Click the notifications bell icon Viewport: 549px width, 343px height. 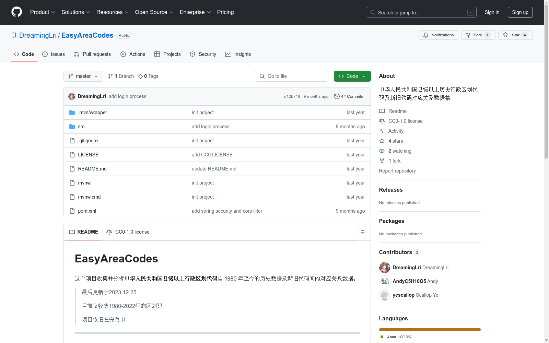pos(426,35)
